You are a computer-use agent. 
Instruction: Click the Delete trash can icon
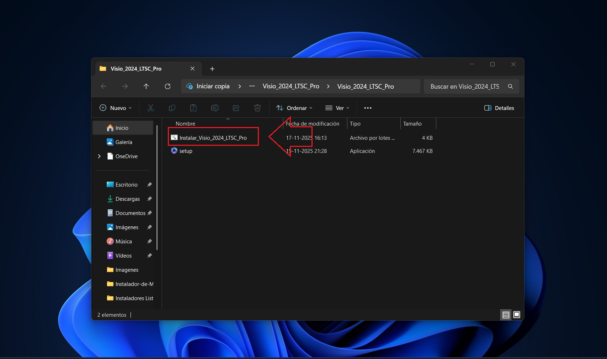pos(257,108)
